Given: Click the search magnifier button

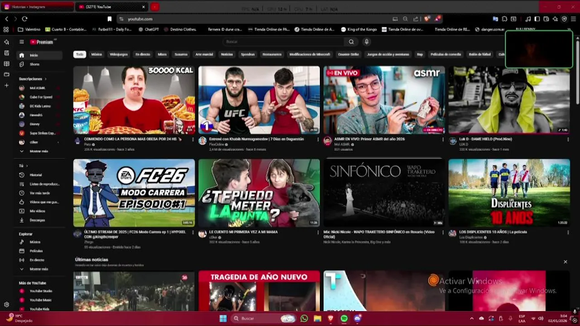Looking at the screenshot, I should click(351, 42).
